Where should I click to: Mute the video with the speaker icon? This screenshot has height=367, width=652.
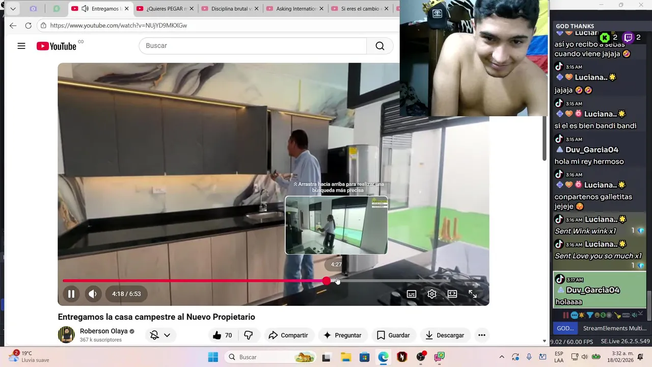pos(92,294)
